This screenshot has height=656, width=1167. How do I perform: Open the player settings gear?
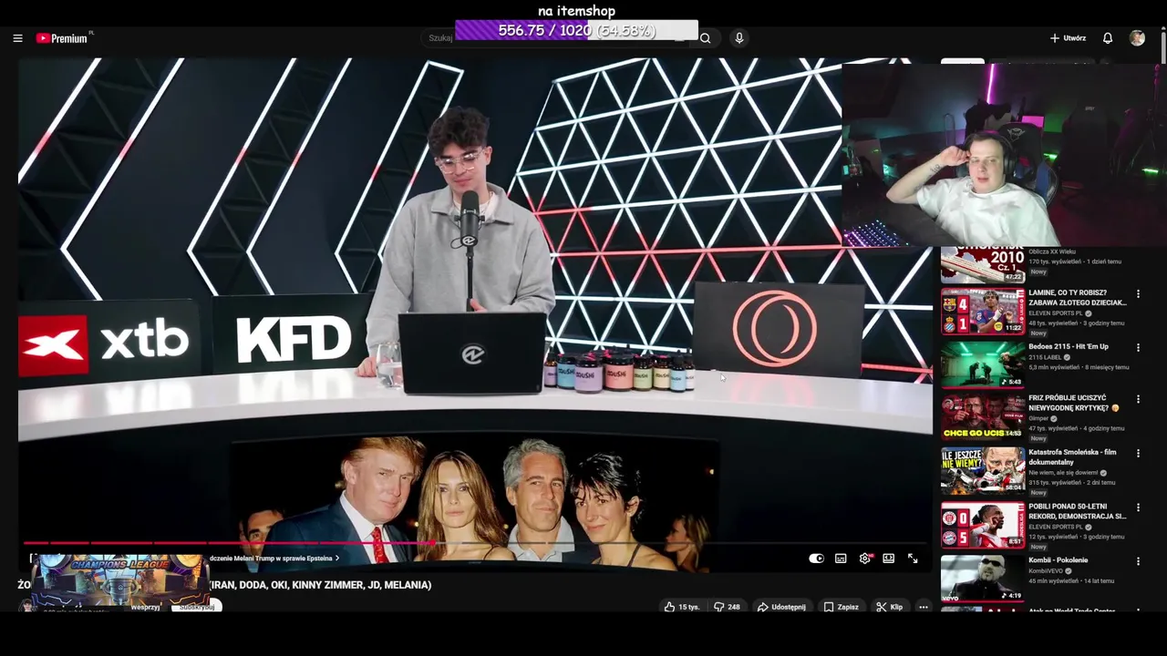[864, 559]
